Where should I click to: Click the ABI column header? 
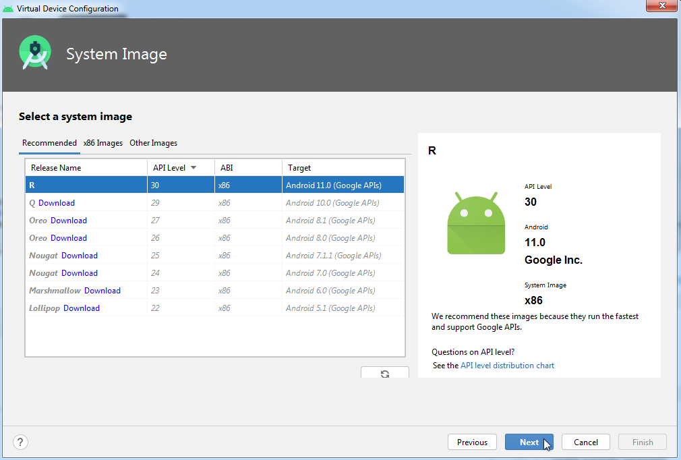248,168
